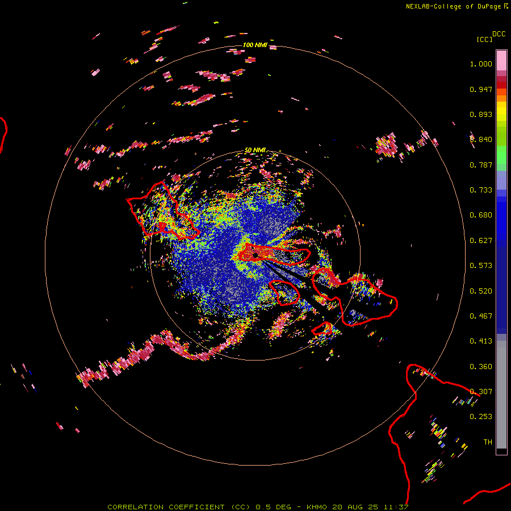Screen dimensions: 511x511
Task: Click the NEXLAB-College of DuPage label
Action: [x=453, y=6]
